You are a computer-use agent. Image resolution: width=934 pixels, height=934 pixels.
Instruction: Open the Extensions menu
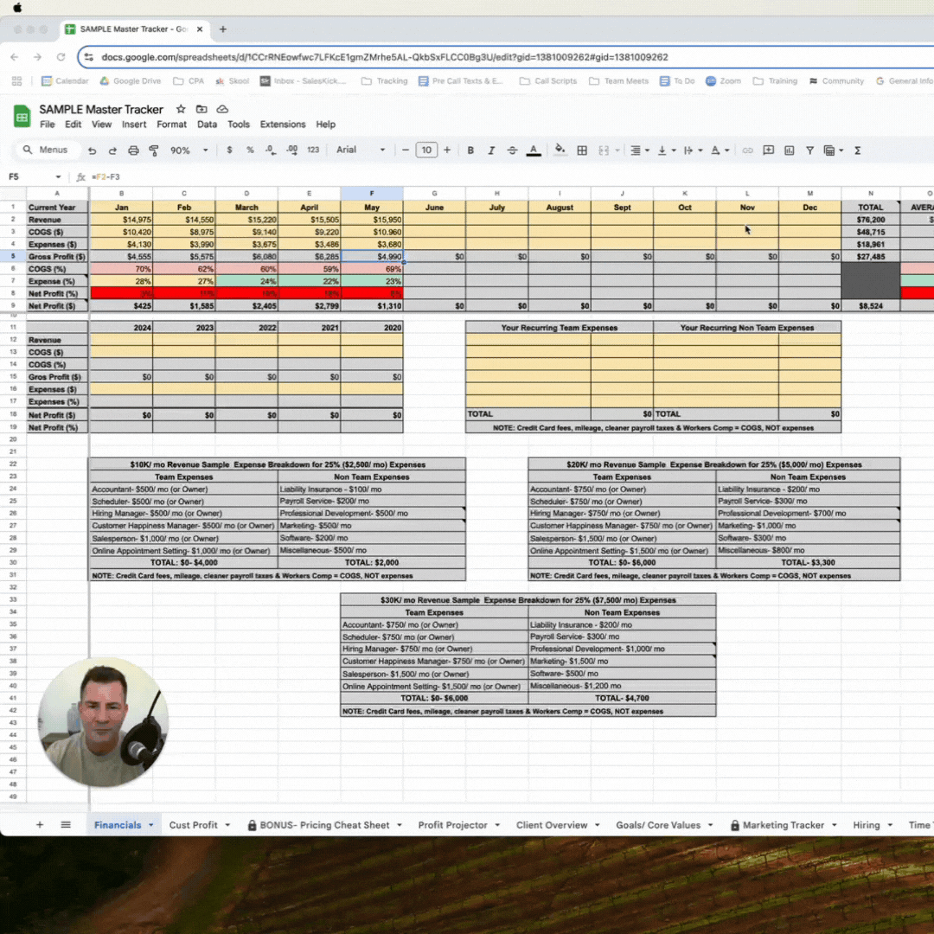click(x=283, y=125)
